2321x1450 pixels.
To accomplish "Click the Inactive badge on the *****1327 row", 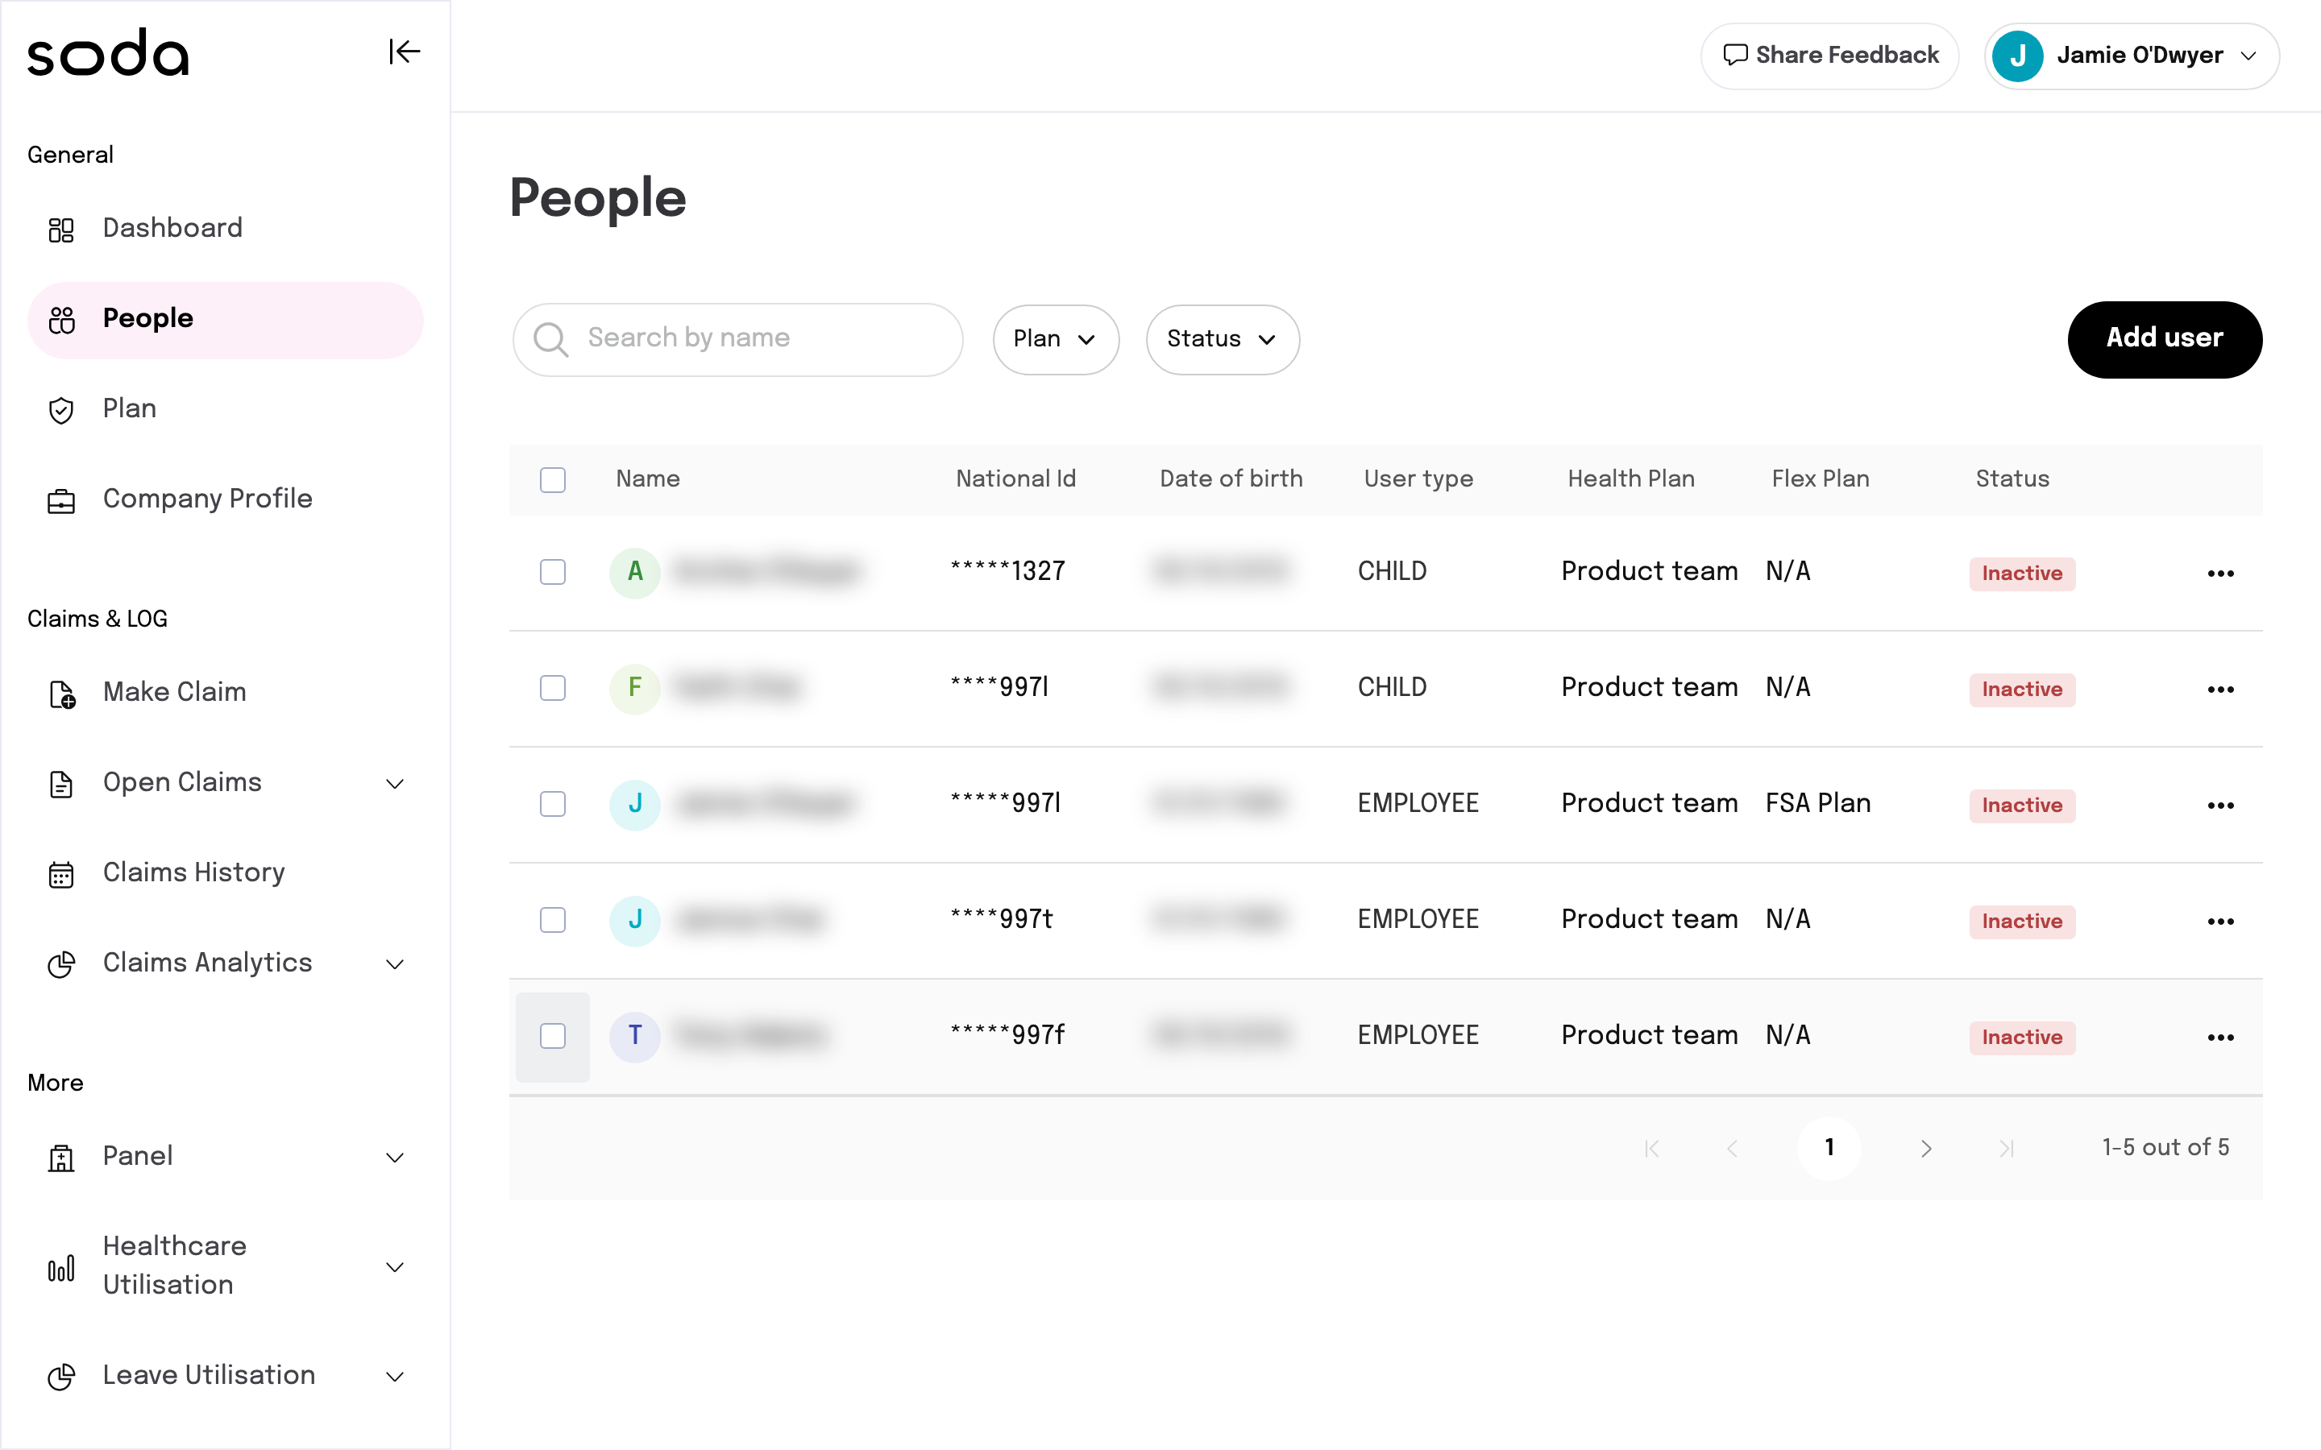I will (x=2022, y=574).
